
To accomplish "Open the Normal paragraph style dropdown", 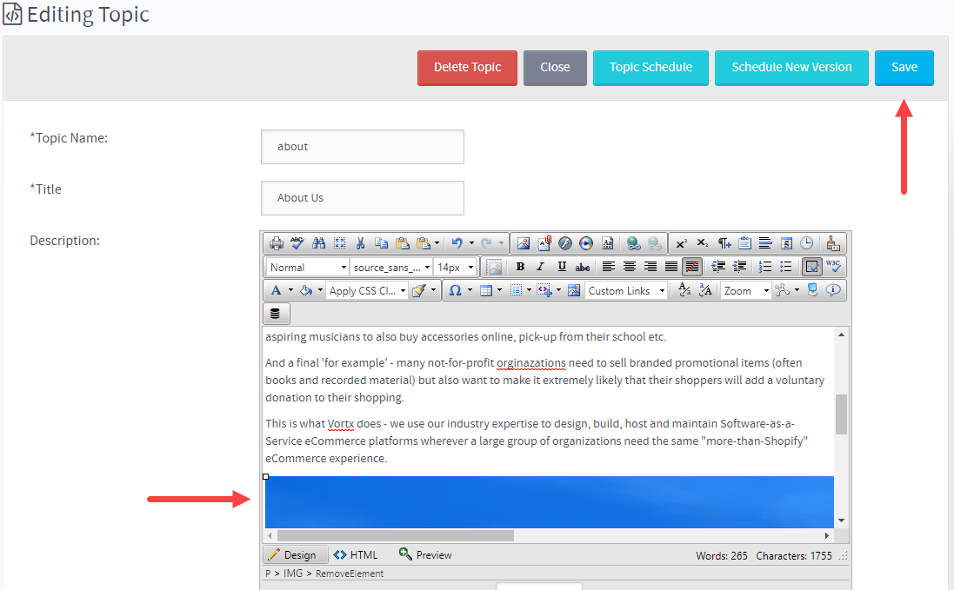I will click(306, 266).
